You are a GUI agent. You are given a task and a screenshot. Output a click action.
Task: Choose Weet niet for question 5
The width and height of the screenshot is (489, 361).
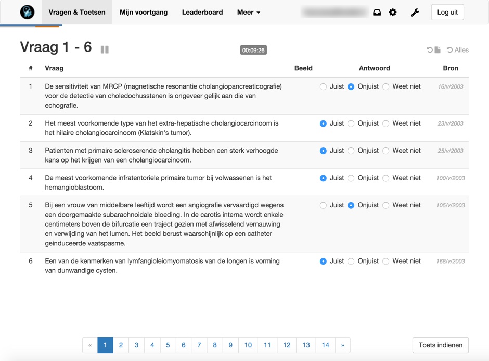(386, 206)
